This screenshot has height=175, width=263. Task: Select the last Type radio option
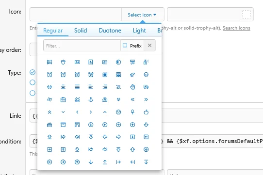pyautogui.click(x=33, y=93)
